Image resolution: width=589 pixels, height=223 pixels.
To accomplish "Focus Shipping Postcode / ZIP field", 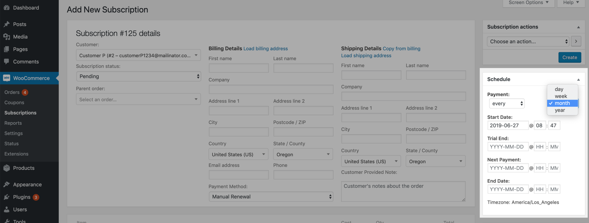I will tap(436, 139).
